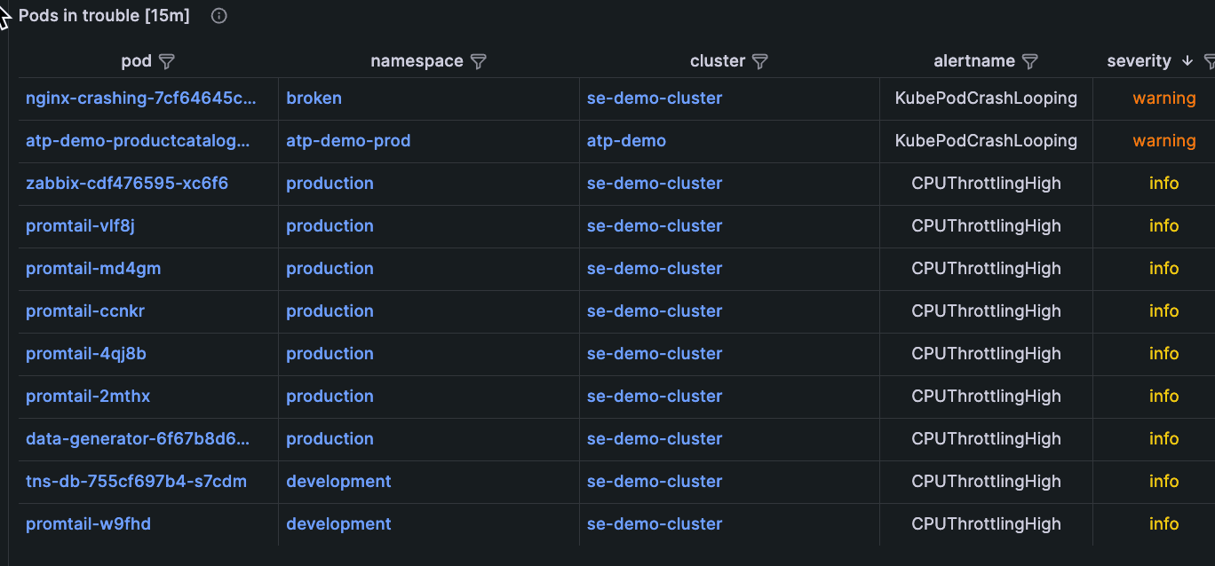Open the atp-demo cluster link

pos(626,140)
